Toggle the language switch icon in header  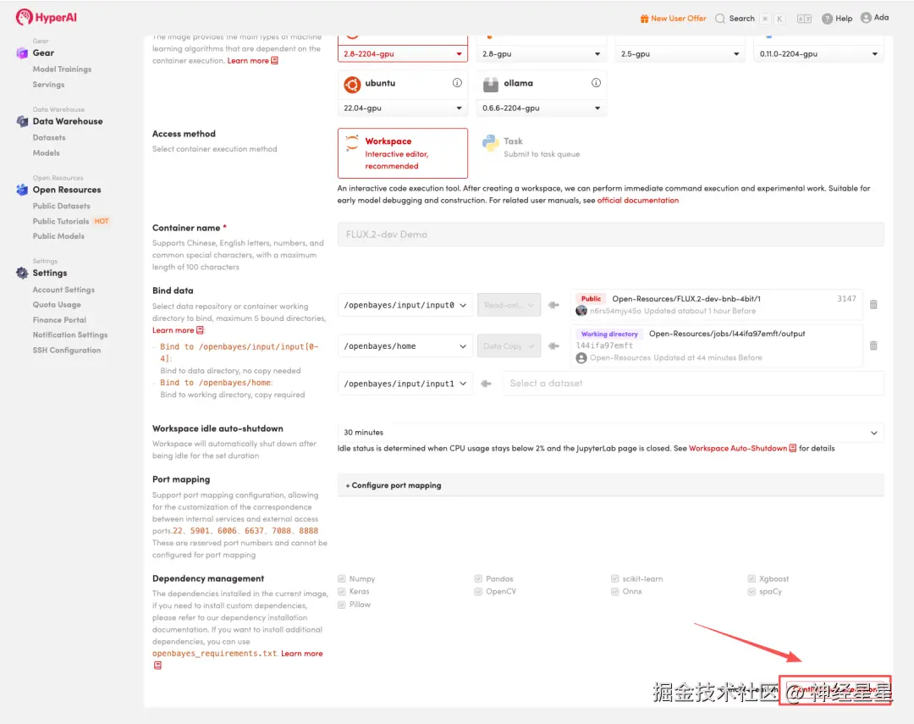pos(805,19)
